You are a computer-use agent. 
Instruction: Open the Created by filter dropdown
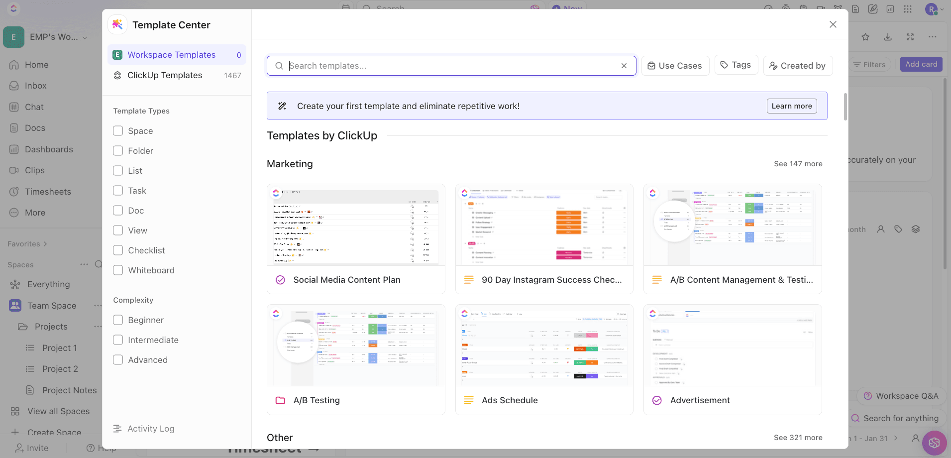pos(798,66)
